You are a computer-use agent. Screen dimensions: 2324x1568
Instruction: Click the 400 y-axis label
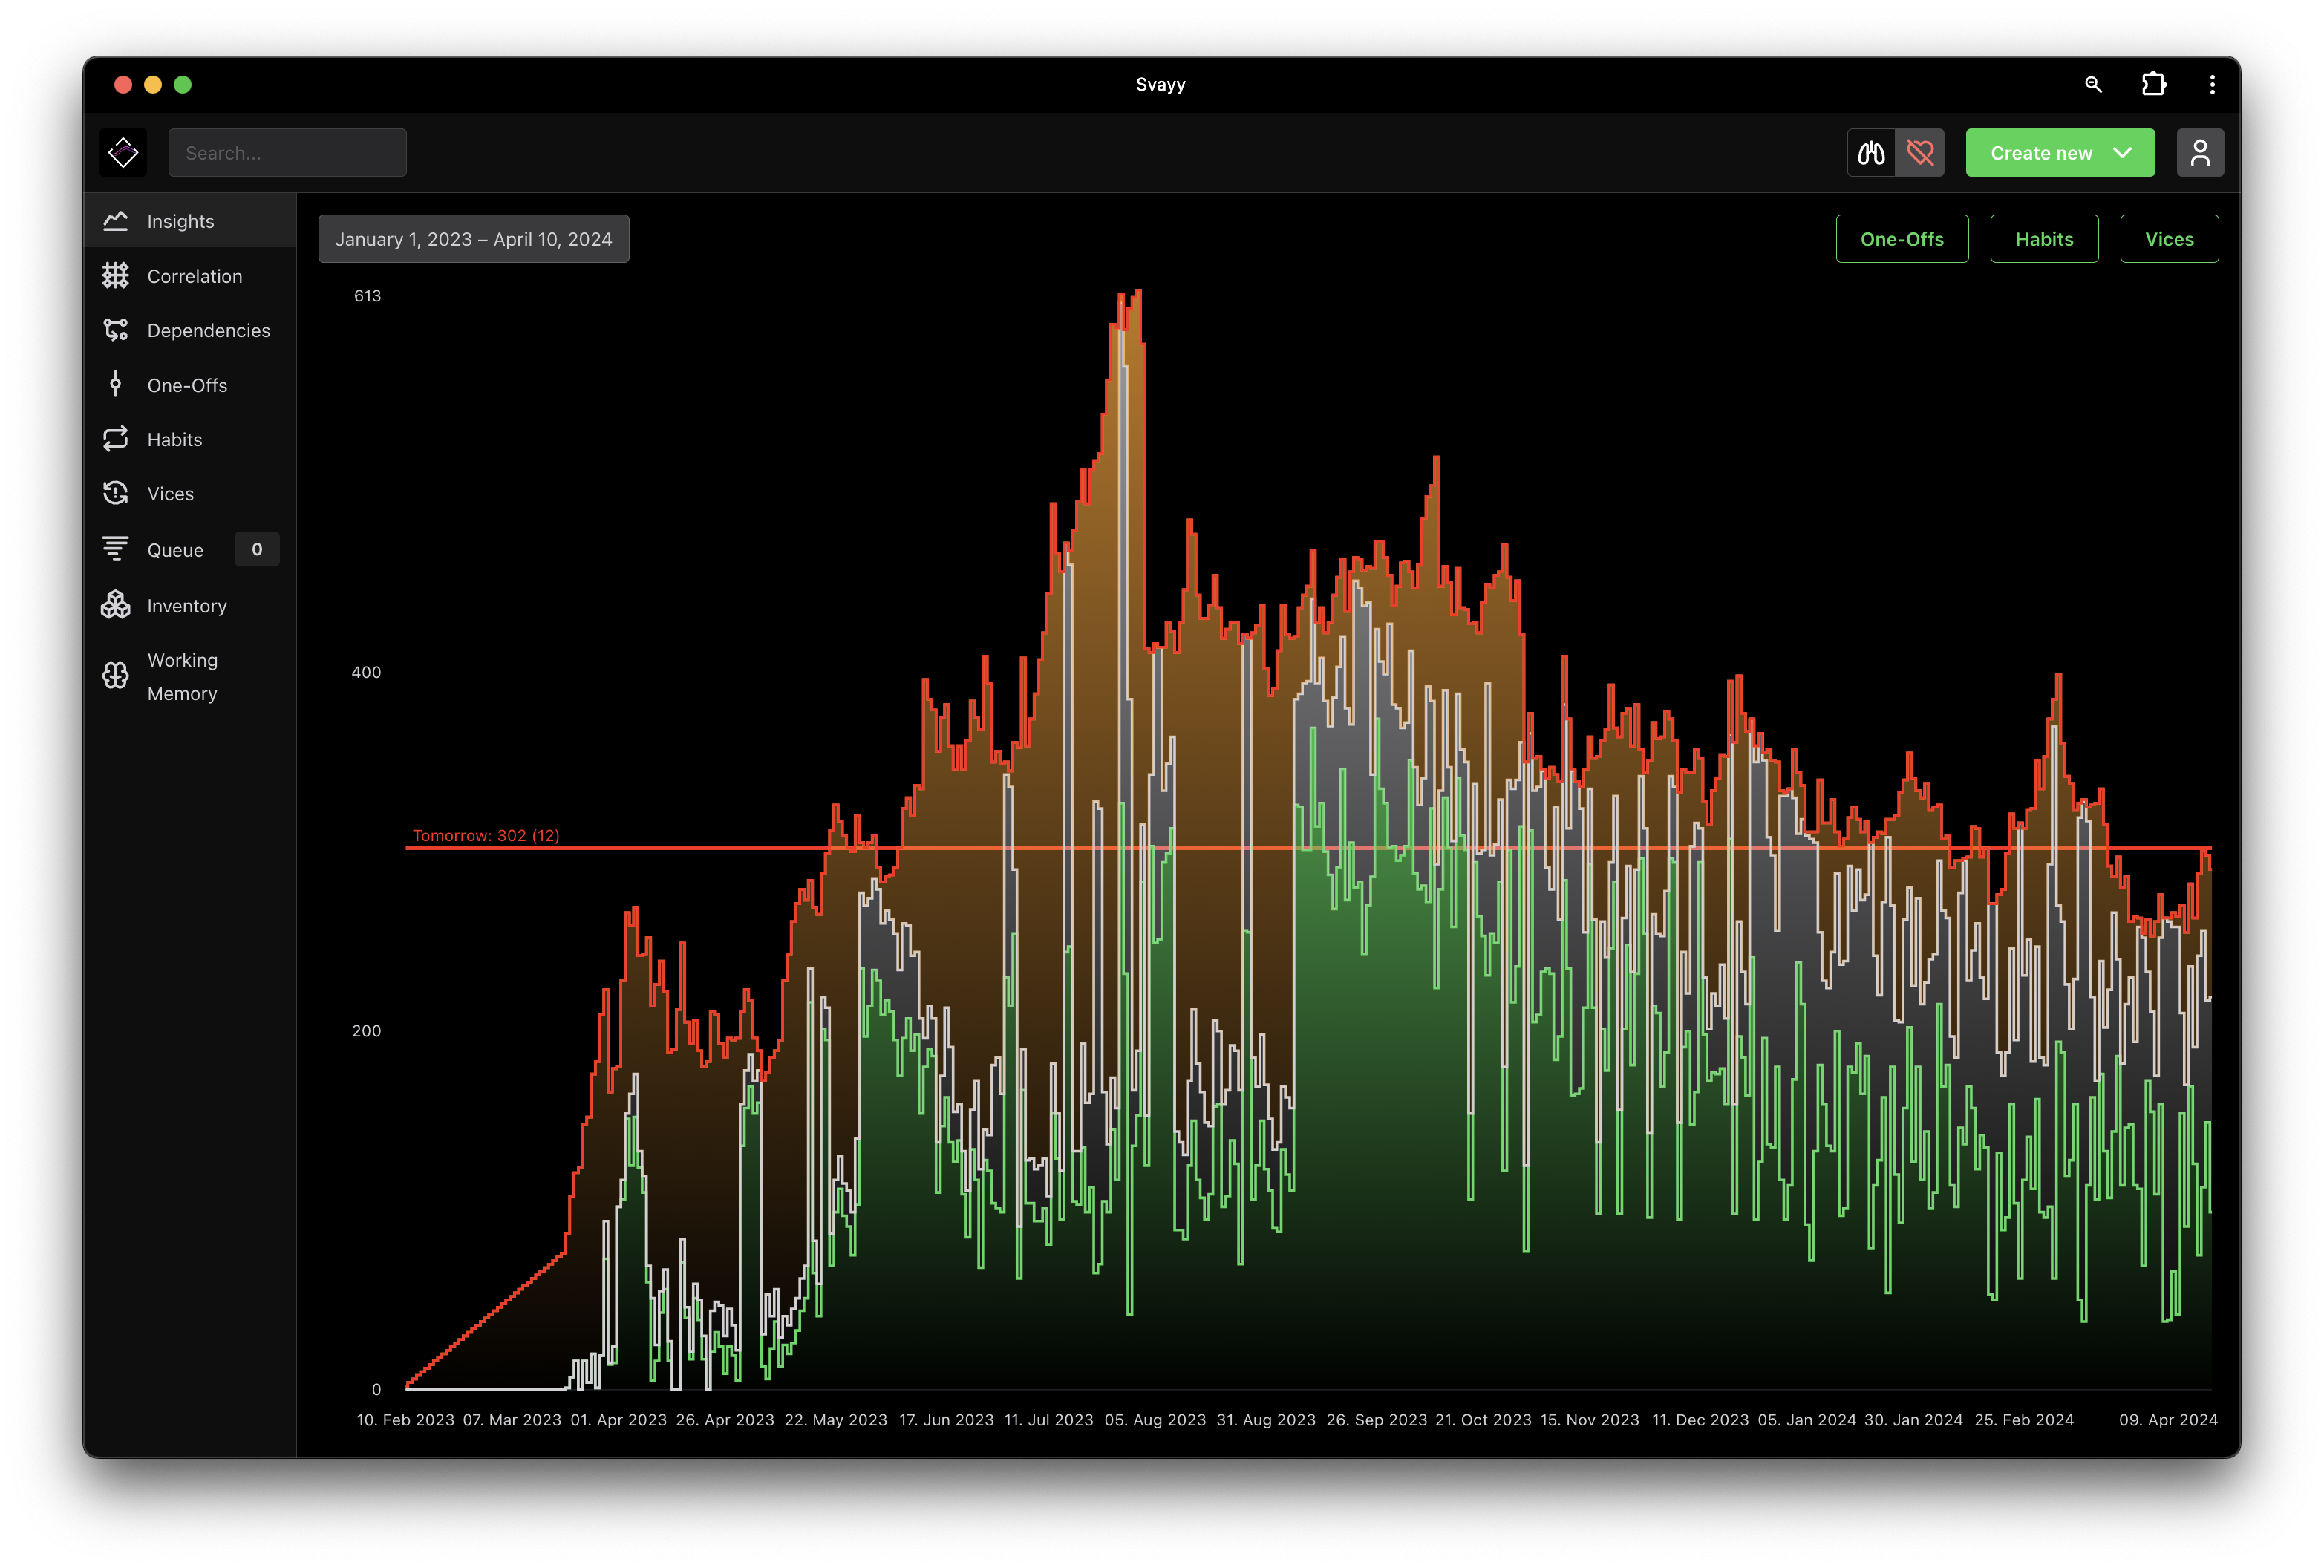pyautogui.click(x=366, y=672)
